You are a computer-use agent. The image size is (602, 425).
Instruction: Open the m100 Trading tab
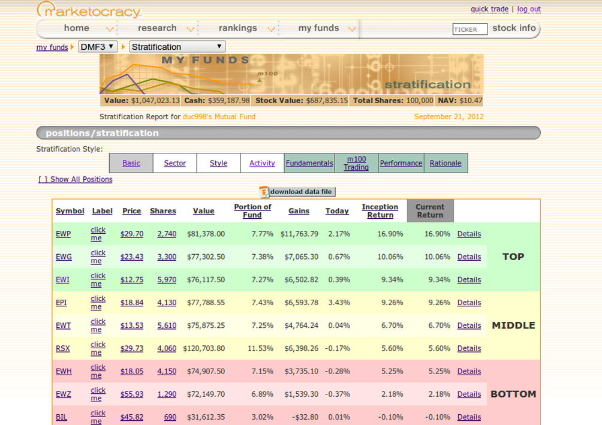pos(356,163)
